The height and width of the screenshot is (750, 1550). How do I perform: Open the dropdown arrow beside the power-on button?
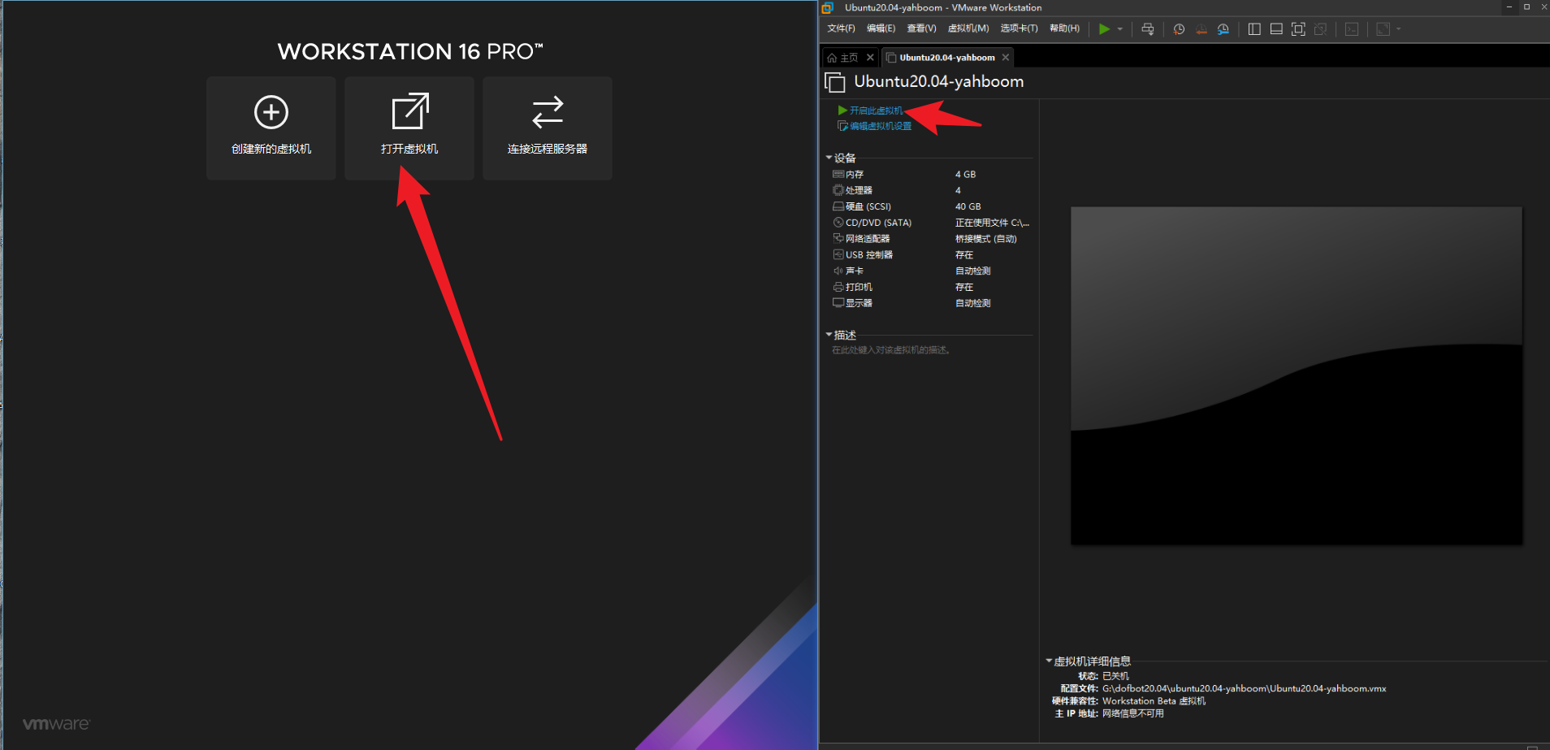[1120, 29]
